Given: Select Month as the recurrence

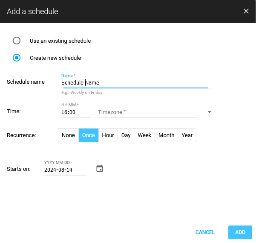Looking at the screenshot, I should pyautogui.click(x=166, y=135).
